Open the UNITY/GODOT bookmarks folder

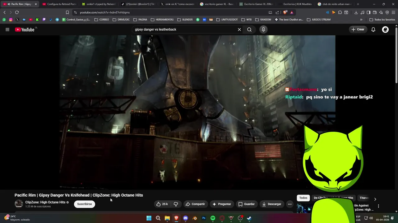tap(227, 20)
